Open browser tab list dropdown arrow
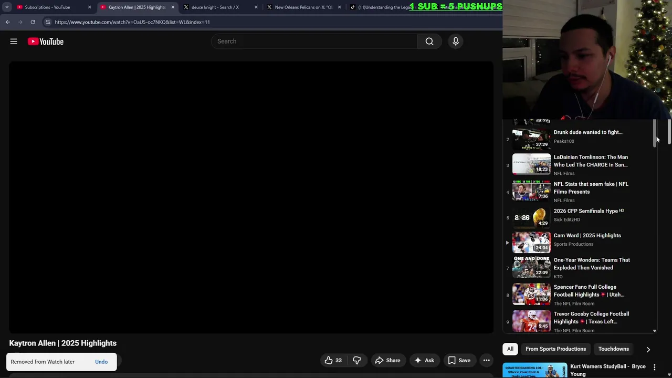The width and height of the screenshot is (672, 378). pos(7,7)
